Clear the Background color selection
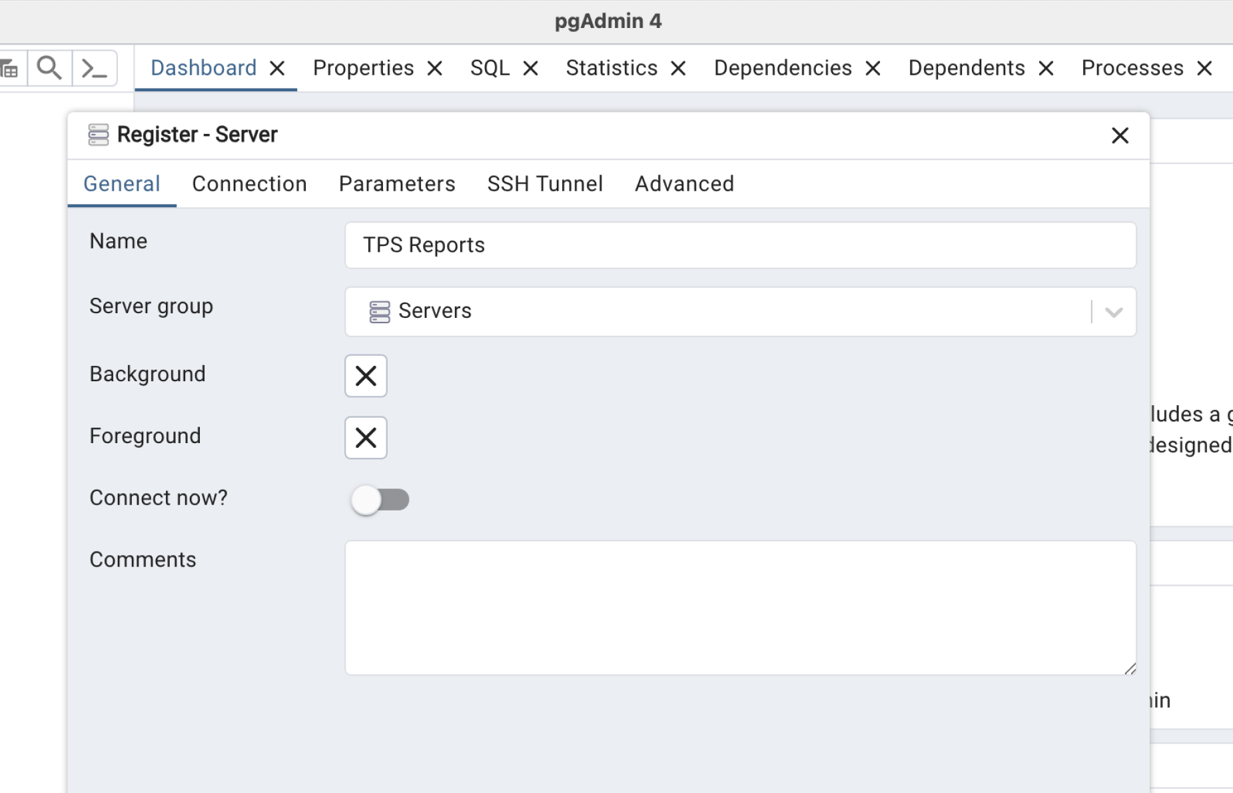The image size is (1233, 793). pyautogui.click(x=365, y=376)
